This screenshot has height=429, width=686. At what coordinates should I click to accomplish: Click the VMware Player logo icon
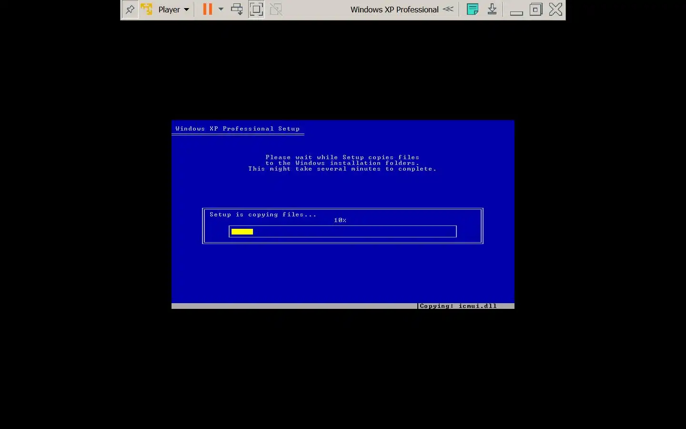click(147, 10)
